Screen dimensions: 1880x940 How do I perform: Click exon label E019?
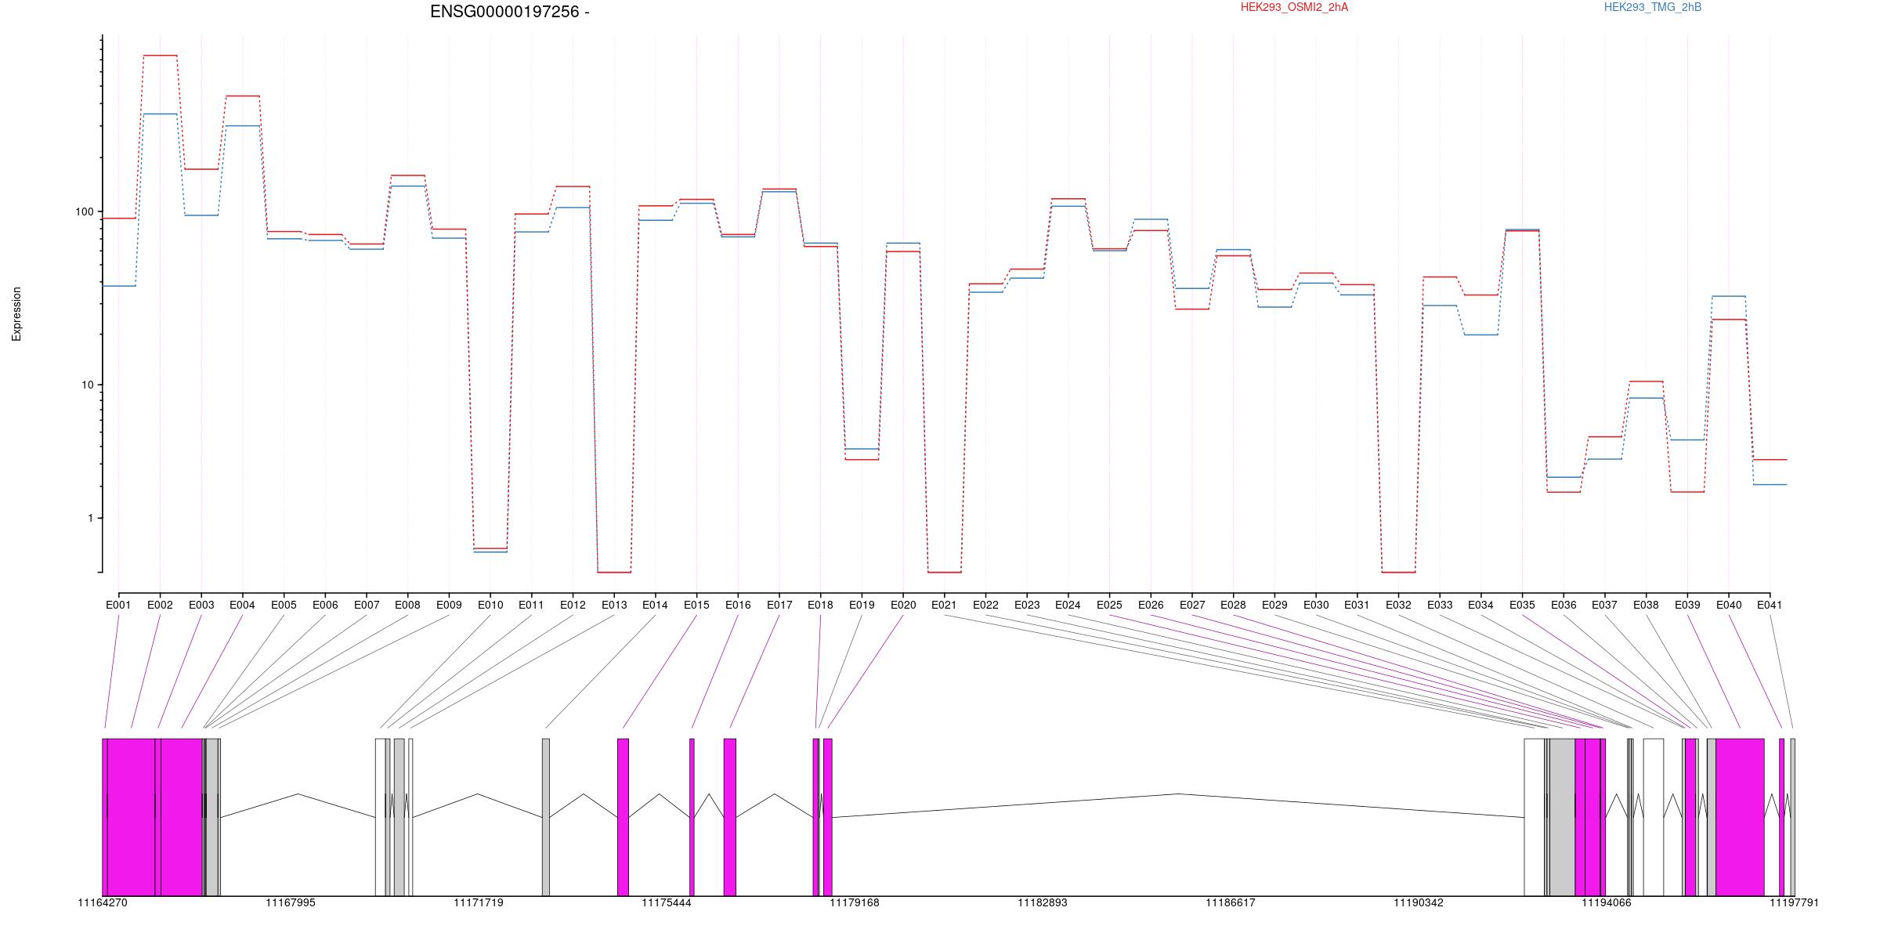(862, 606)
